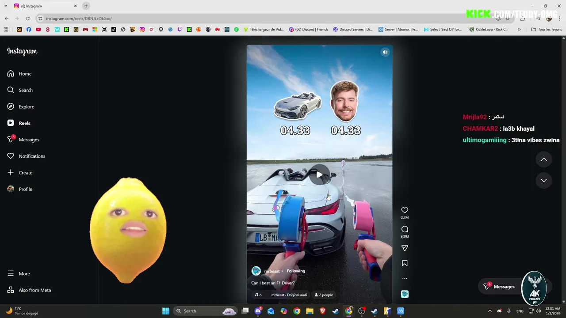This screenshot has width=566, height=318.
Task: View the 2 people tagged
Action: (324, 295)
